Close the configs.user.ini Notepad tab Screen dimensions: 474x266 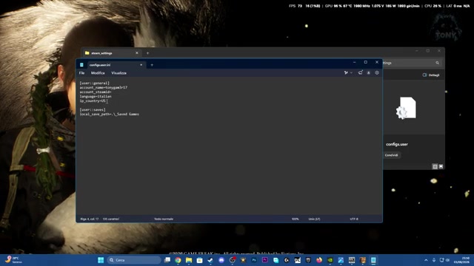tap(141, 65)
